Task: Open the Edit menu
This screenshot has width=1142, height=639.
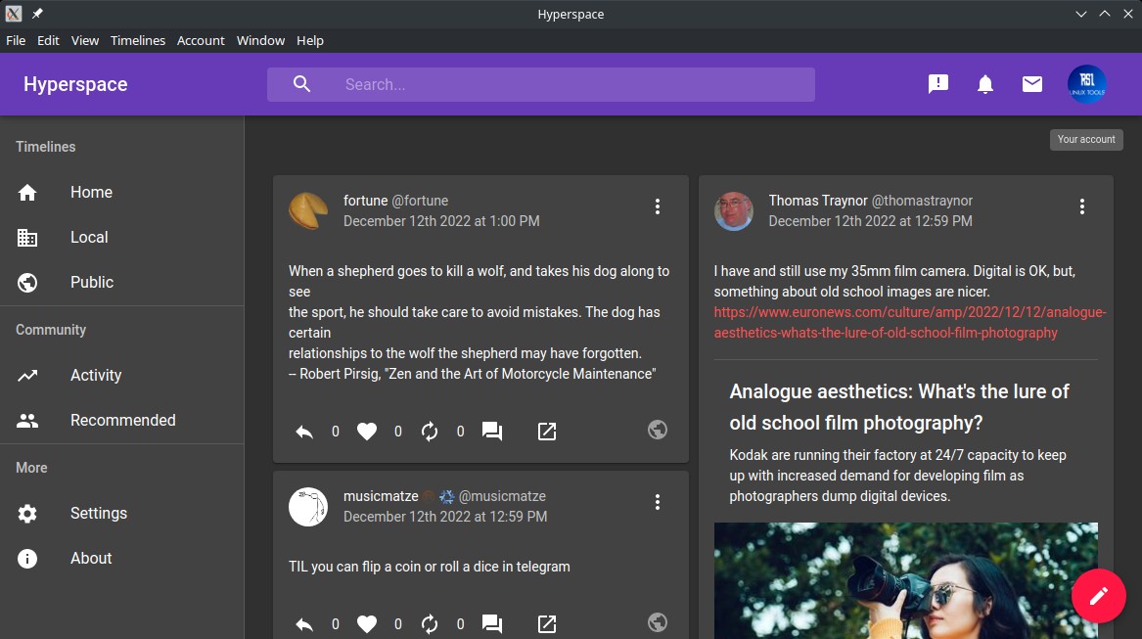Action: [x=48, y=41]
